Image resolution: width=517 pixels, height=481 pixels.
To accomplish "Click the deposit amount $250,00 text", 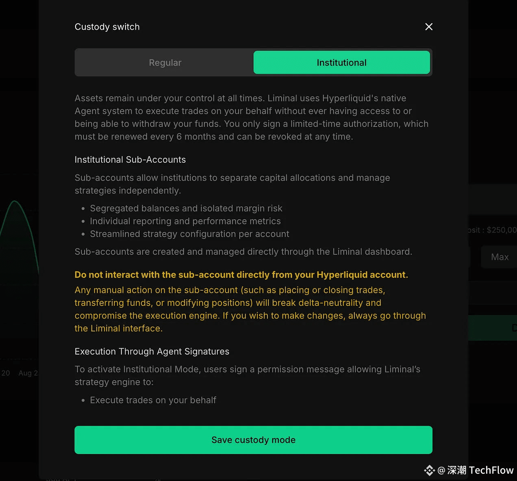I will 502,230.
